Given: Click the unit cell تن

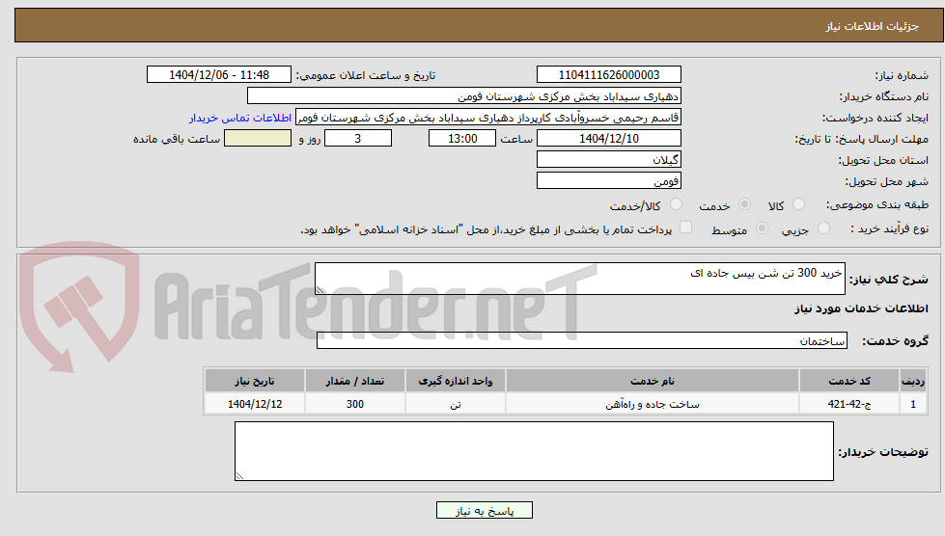Looking at the screenshot, I should [455, 404].
